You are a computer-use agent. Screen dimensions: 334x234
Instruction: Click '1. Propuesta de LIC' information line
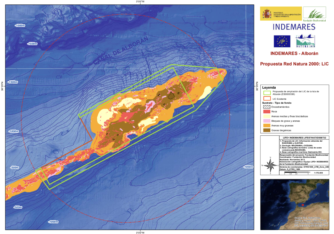tap(301, 142)
